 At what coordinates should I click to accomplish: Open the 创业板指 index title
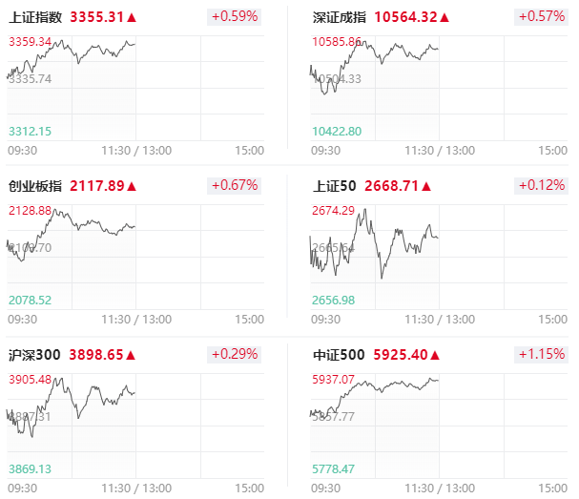pyautogui.click(x=35, y=186)
